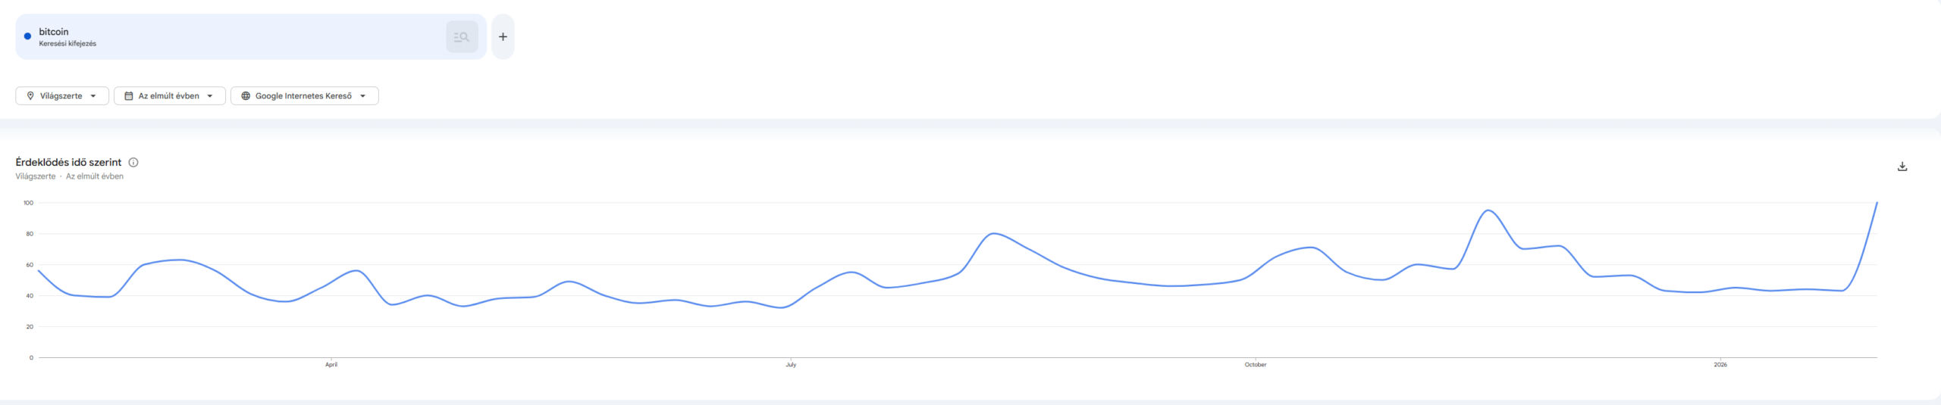Click the Világszerte · Az elmúlt évben subtitle
Viewport: 1941px width, 405px height.
[x=69, y=176]
